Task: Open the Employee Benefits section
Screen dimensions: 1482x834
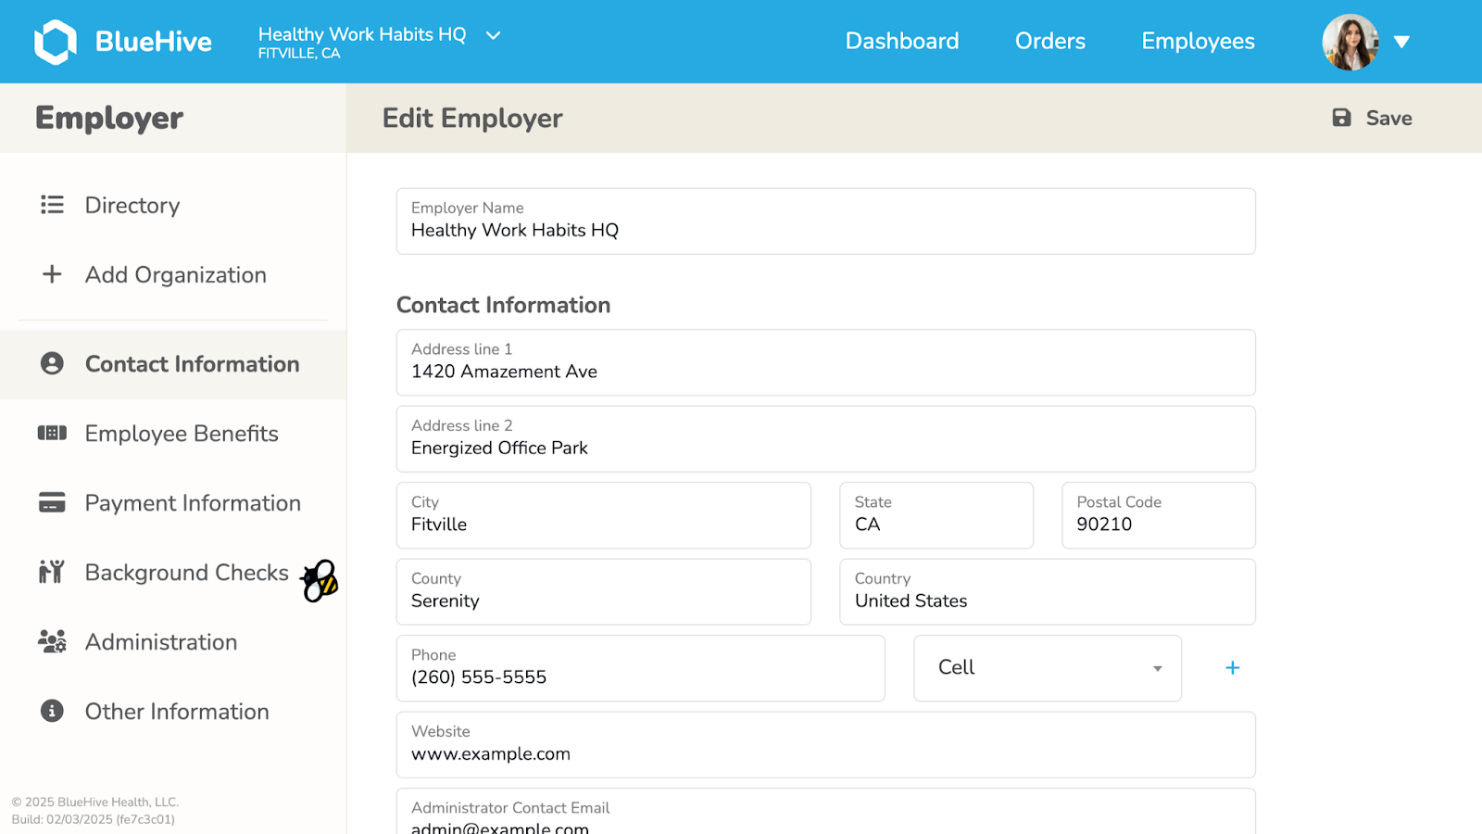Action: click(173, 434)
